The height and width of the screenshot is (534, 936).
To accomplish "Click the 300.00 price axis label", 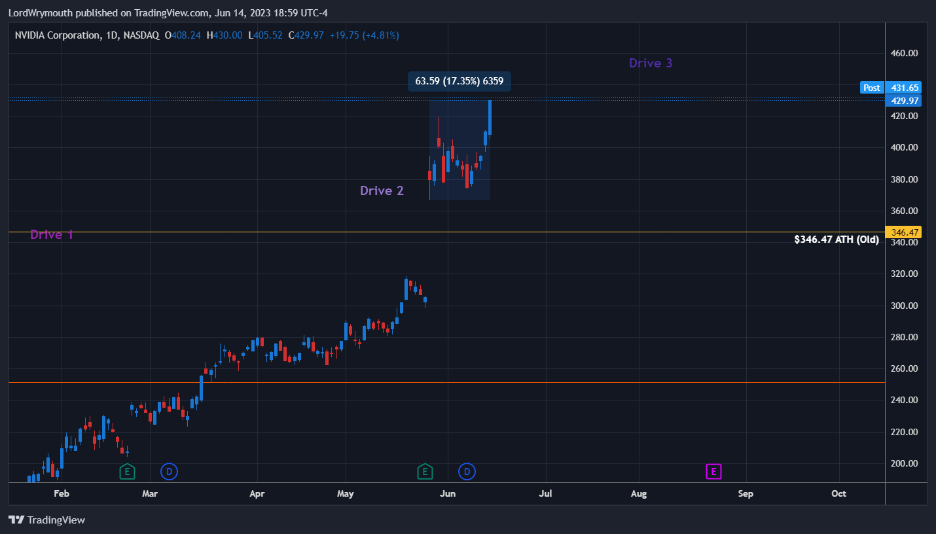I will tap(904, 306).
